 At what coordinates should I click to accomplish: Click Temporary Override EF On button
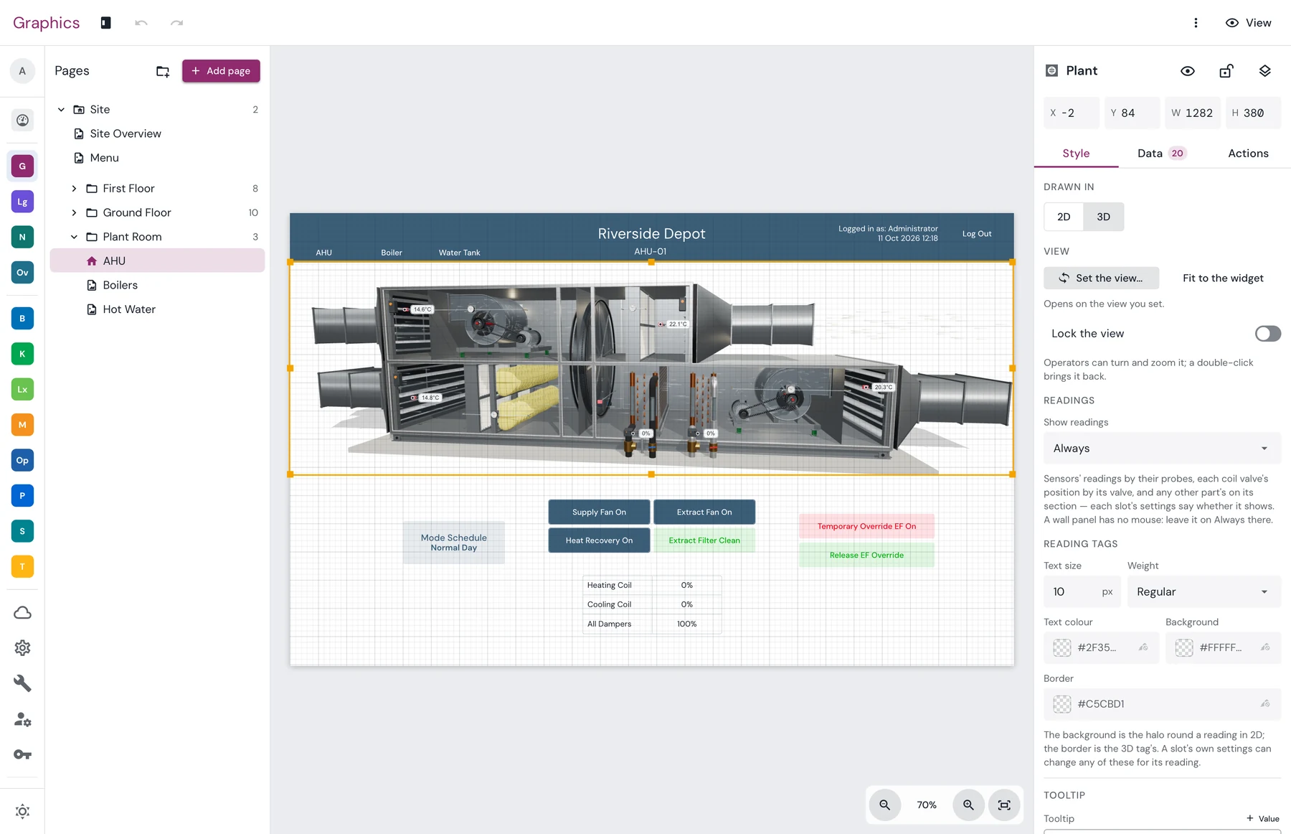(x=866, y=527)
